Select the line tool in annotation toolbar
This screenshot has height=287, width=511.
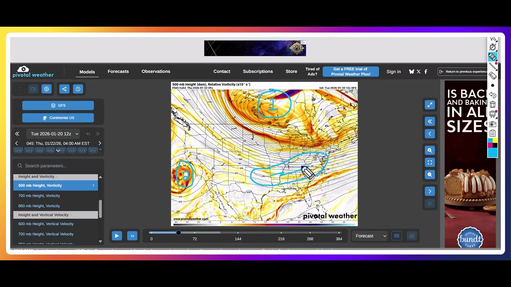(493, 66)
